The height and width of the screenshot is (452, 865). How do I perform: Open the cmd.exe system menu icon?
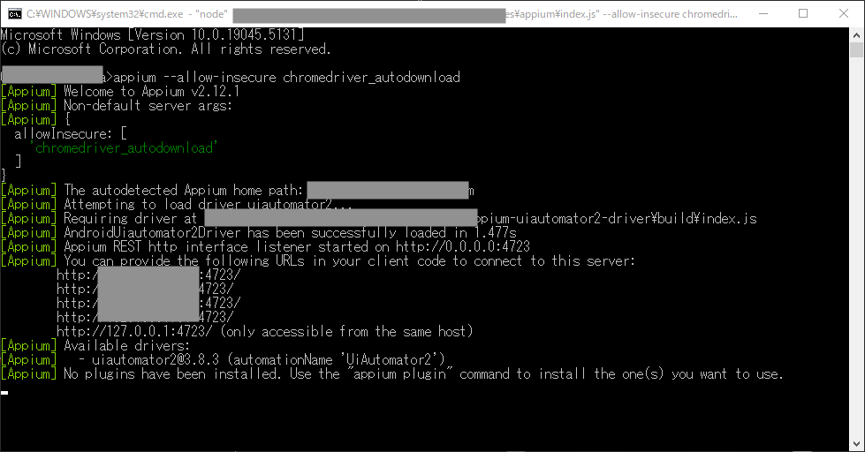(15, 14)
